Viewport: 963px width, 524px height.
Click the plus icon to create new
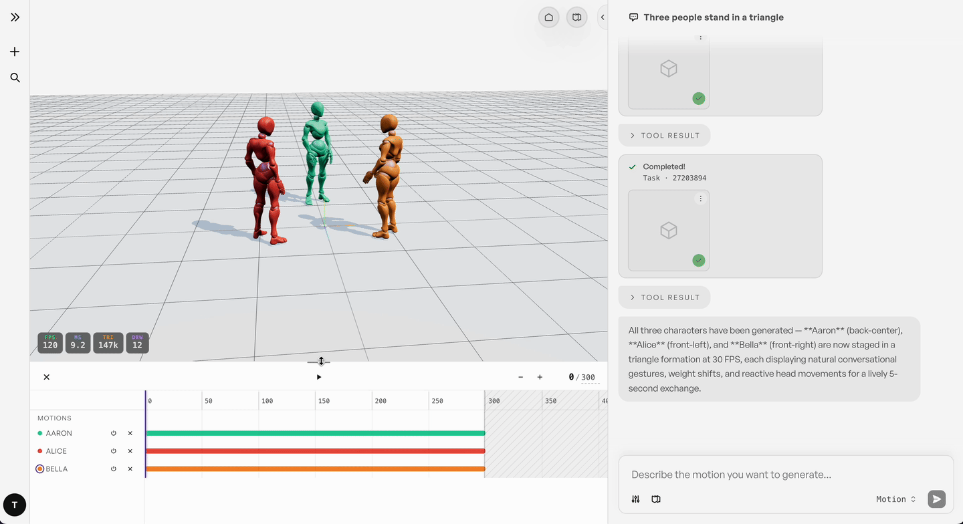click(x=15, y=51)
